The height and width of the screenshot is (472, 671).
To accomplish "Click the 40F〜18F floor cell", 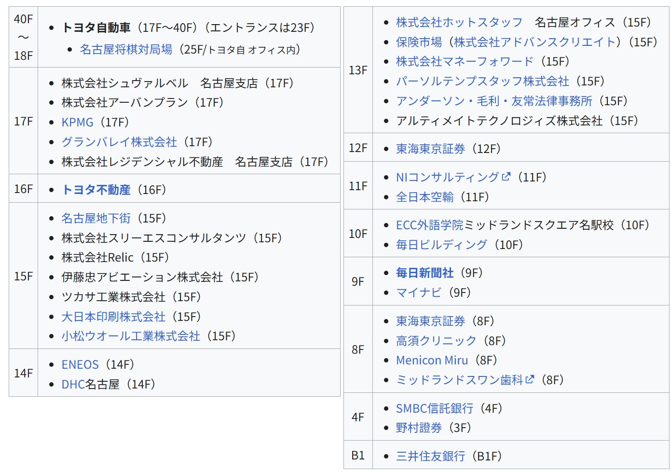I will coord(23,37).
